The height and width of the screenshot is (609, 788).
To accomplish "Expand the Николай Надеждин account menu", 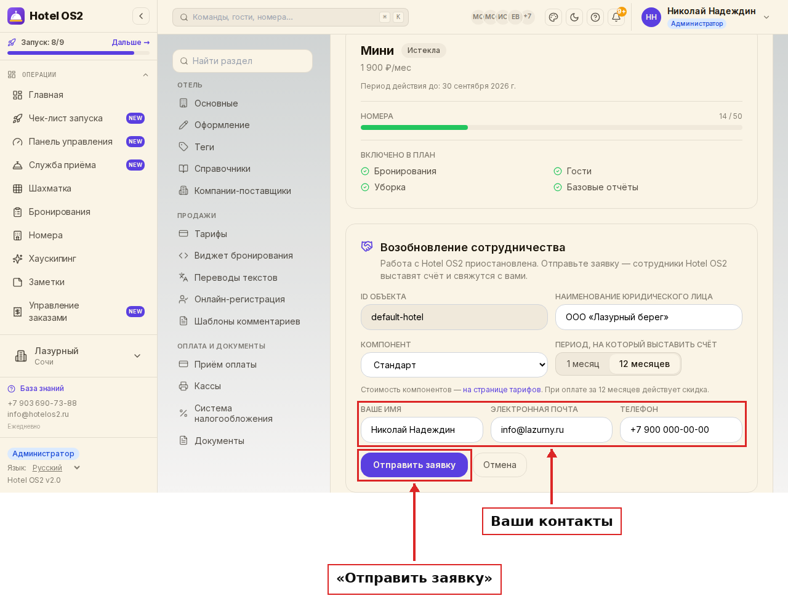I will click(x=766, y=17).
